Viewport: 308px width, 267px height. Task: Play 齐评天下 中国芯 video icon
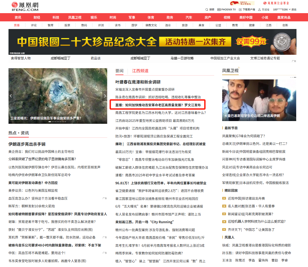pos(224,229)
